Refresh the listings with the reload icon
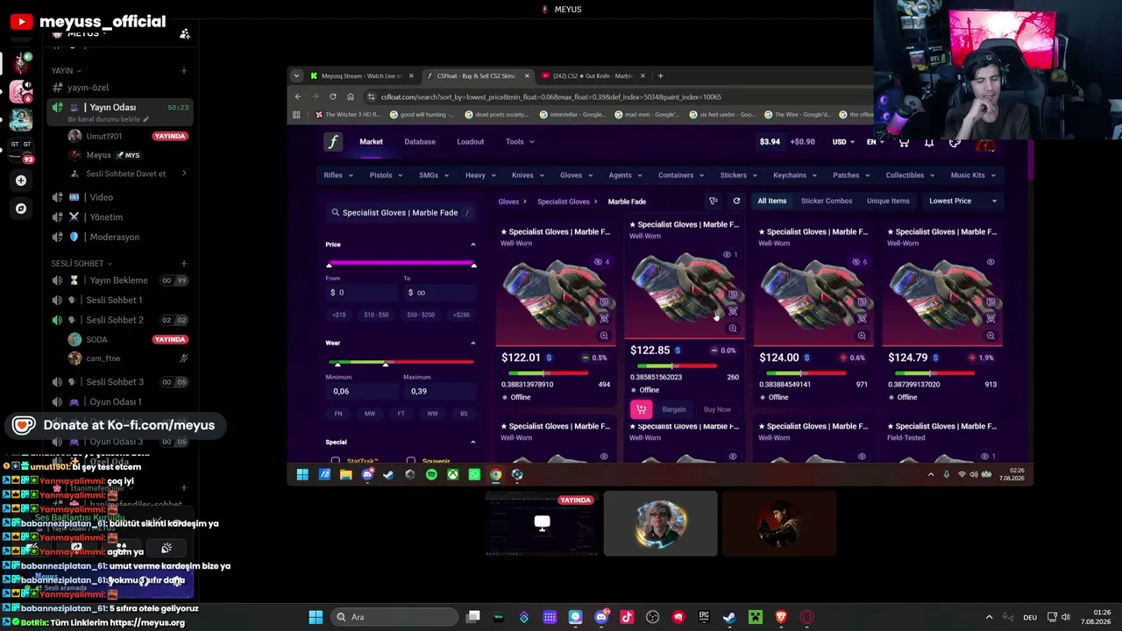The width and height of the screenshot is (1122, 631). click(x=736, y=201)
